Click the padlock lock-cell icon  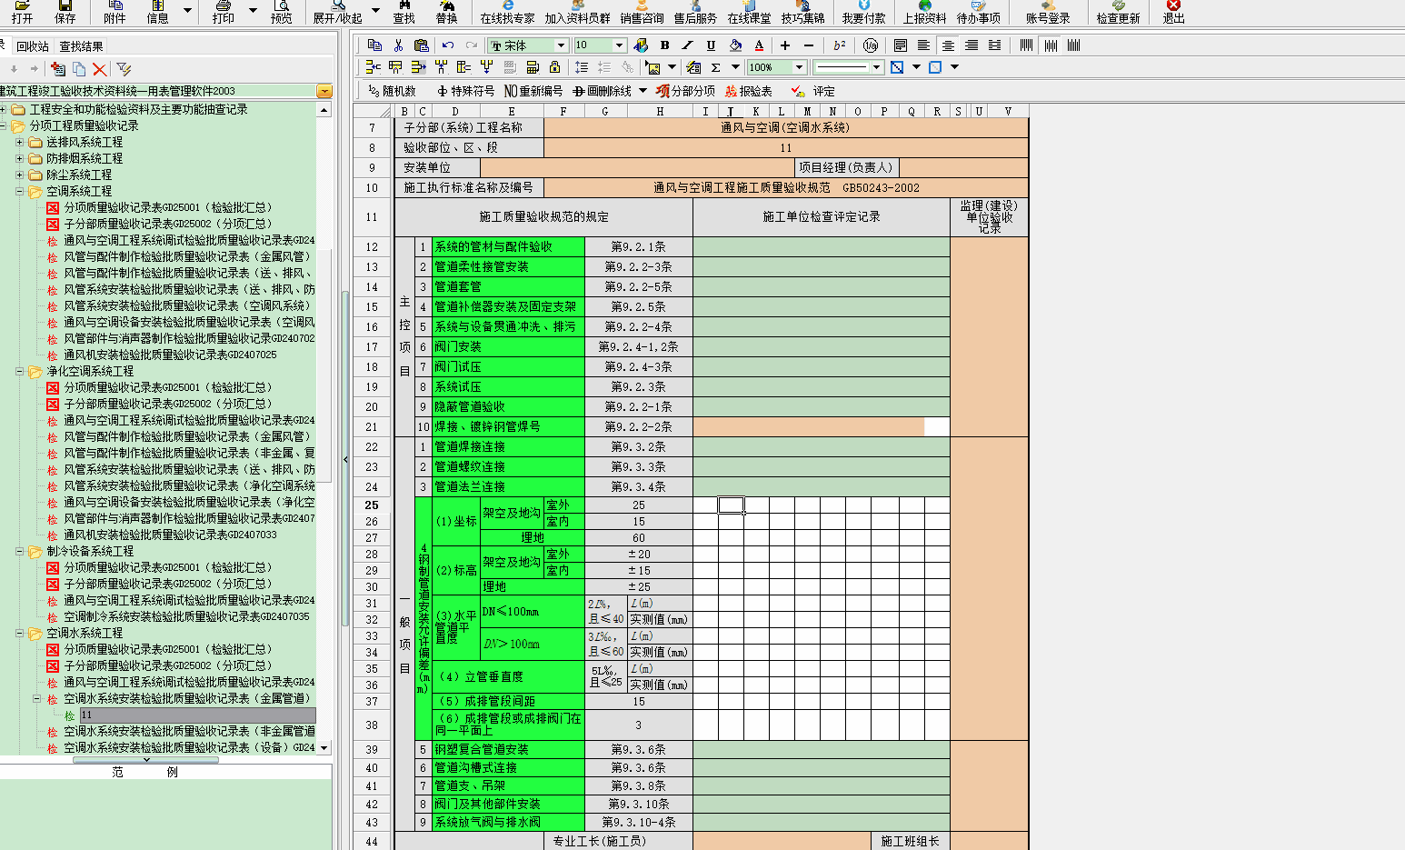554,67
